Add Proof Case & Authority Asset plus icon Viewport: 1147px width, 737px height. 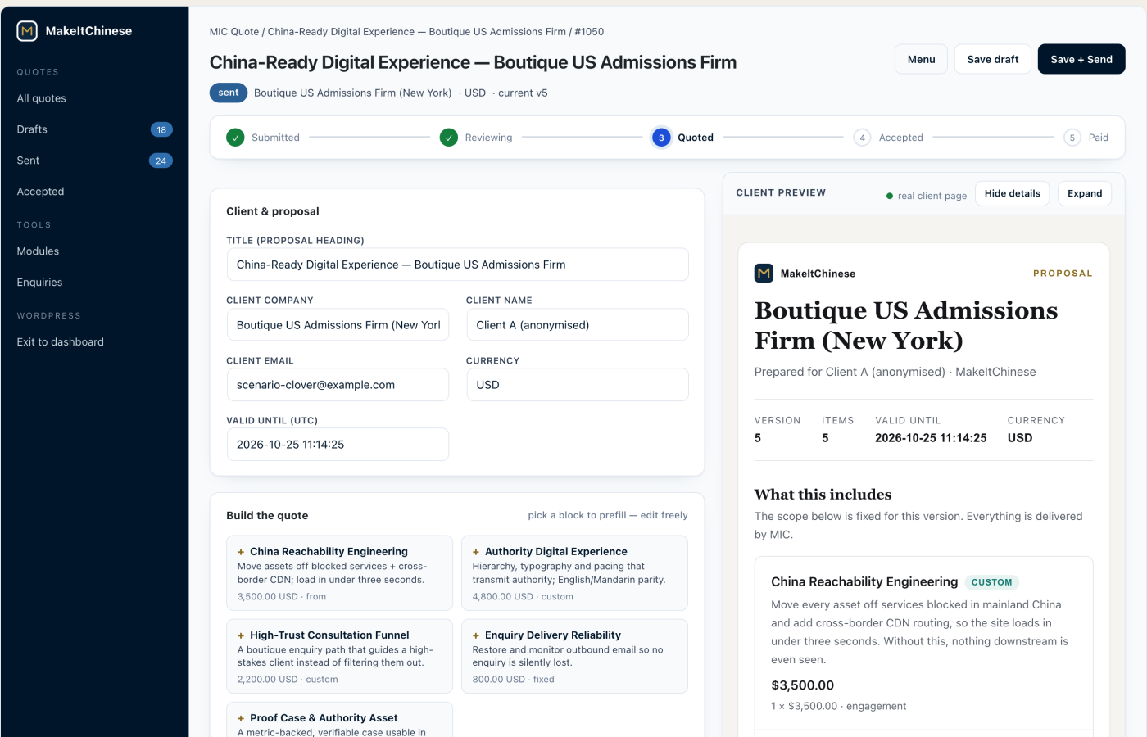click(x=241, y=718)
